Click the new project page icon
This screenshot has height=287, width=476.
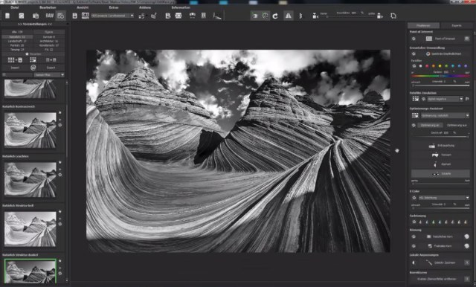click(x=7, y=16)
